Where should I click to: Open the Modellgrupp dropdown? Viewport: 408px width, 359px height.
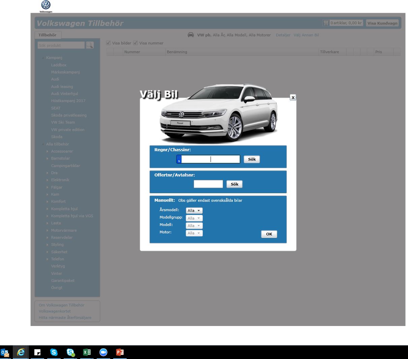click(x=194, y=218)
